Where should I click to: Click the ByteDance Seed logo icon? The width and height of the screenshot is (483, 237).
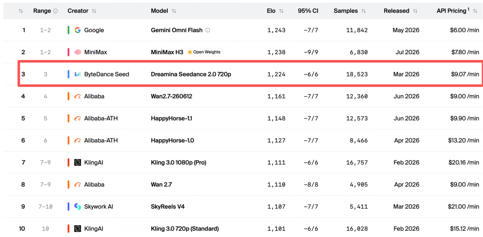click(x=78, y=74)
